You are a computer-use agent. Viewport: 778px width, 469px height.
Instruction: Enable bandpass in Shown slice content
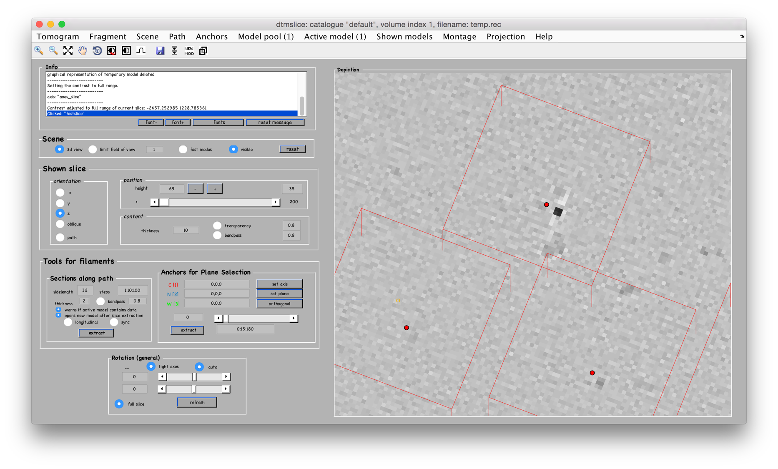click(x=217, y=235)
